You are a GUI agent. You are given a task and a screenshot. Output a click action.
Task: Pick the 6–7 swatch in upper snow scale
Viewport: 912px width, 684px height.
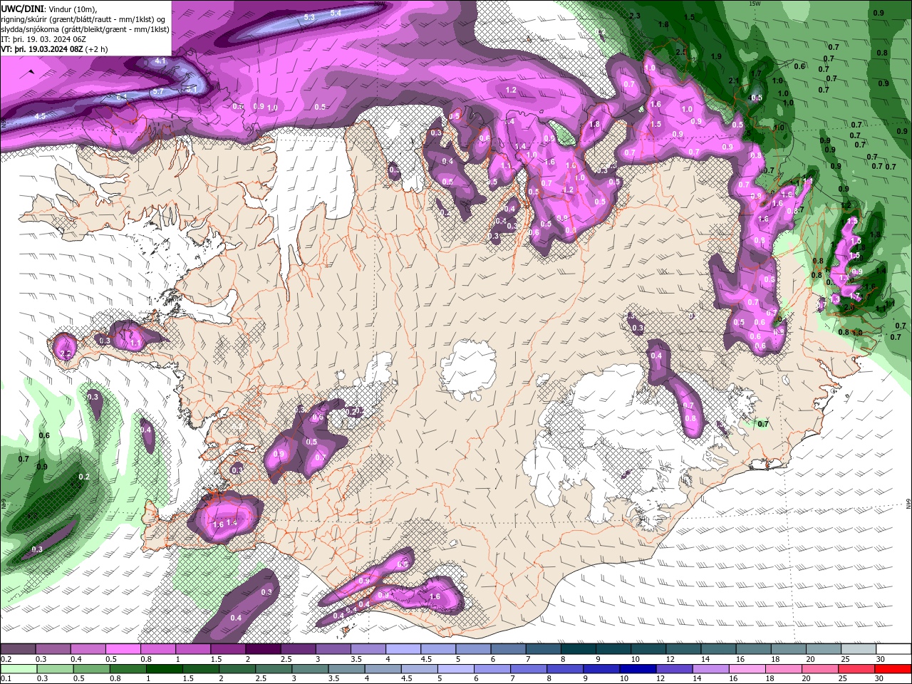tap(508, 649)
